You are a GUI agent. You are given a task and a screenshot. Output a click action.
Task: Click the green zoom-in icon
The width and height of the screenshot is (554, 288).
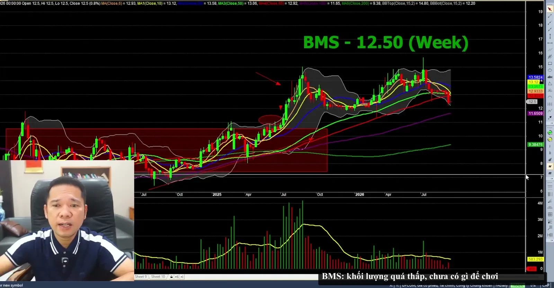click(550, 132)
